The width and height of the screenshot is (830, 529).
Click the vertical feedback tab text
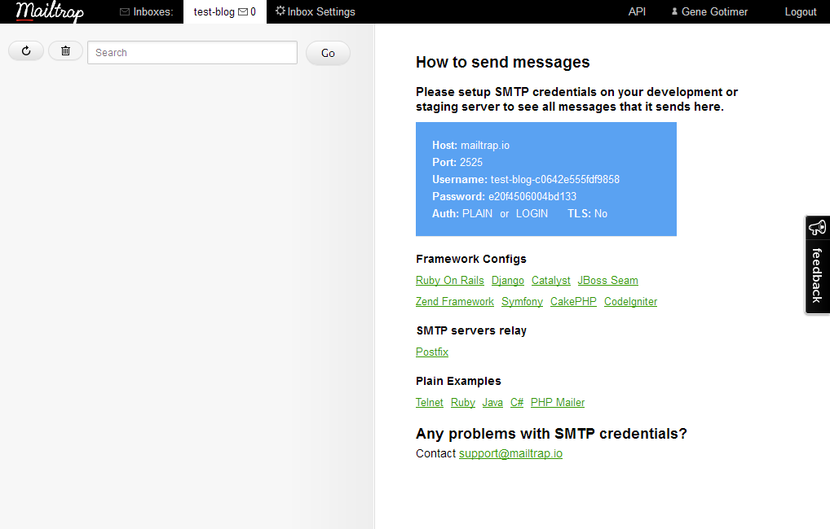[x=817, y=275]
